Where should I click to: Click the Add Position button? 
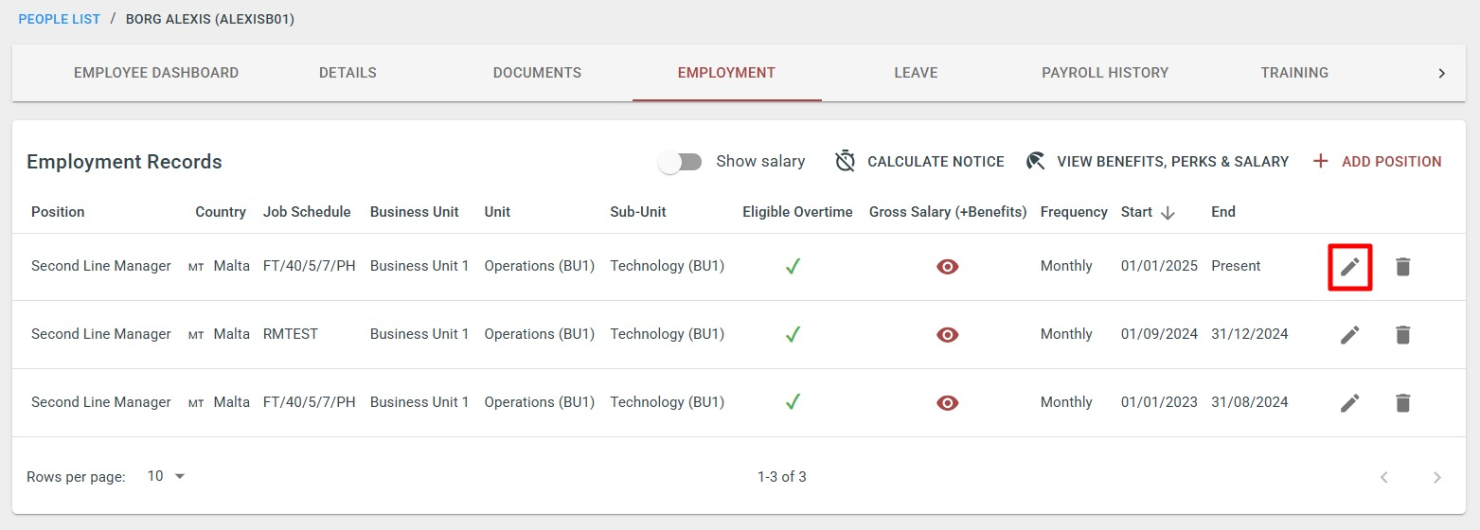[1378, 162]
